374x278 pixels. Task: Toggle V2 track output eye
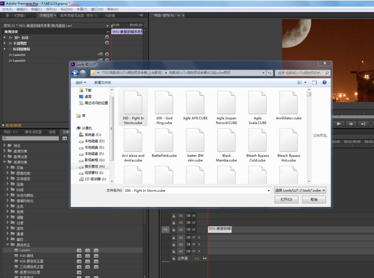[x=194, y=223]
